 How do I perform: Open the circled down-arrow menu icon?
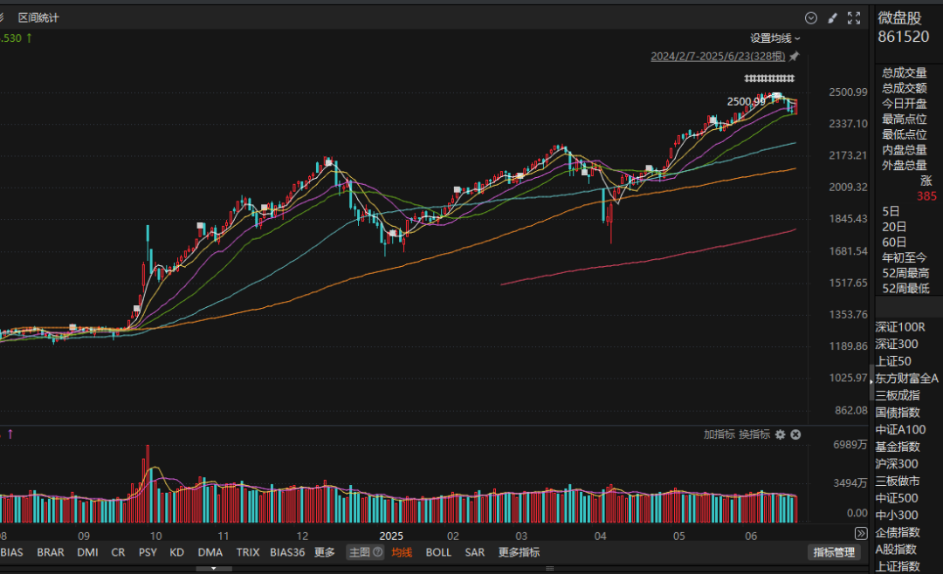click(x=811, y=17)
